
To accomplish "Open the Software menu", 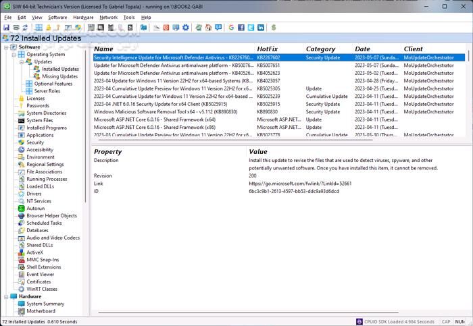I will coord(57,17).
